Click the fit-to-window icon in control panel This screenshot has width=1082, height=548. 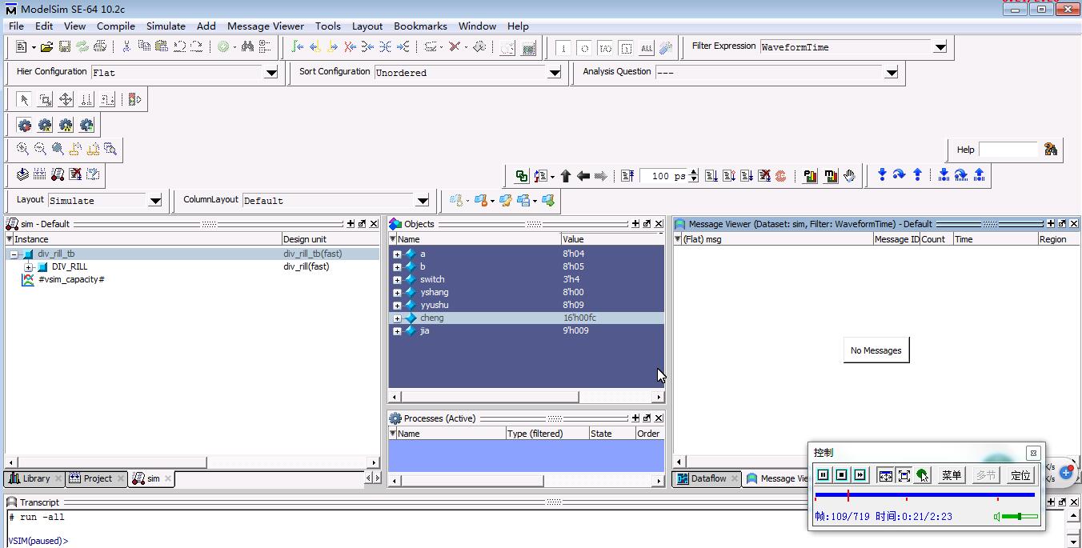(886, 475)
